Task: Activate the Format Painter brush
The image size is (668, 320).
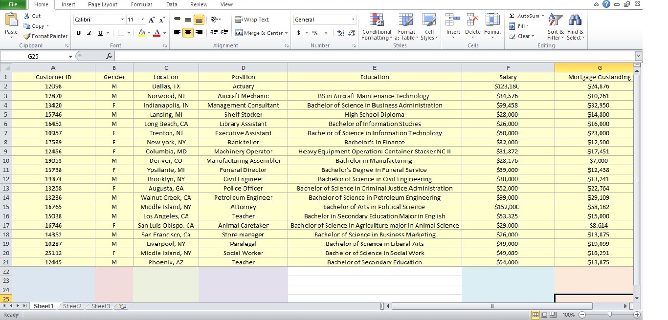Action: (x=45, y=36)
